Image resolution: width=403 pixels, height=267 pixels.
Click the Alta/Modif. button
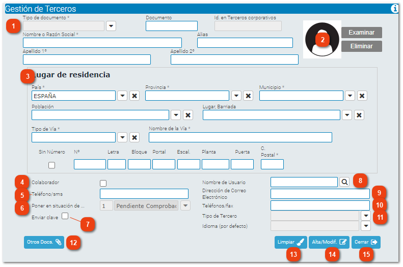[329, 242]
